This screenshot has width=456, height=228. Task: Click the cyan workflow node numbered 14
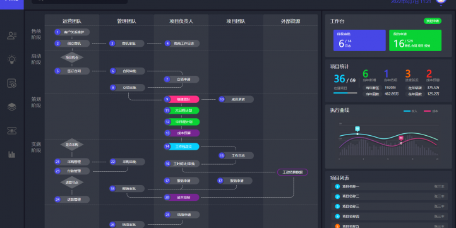181,147
